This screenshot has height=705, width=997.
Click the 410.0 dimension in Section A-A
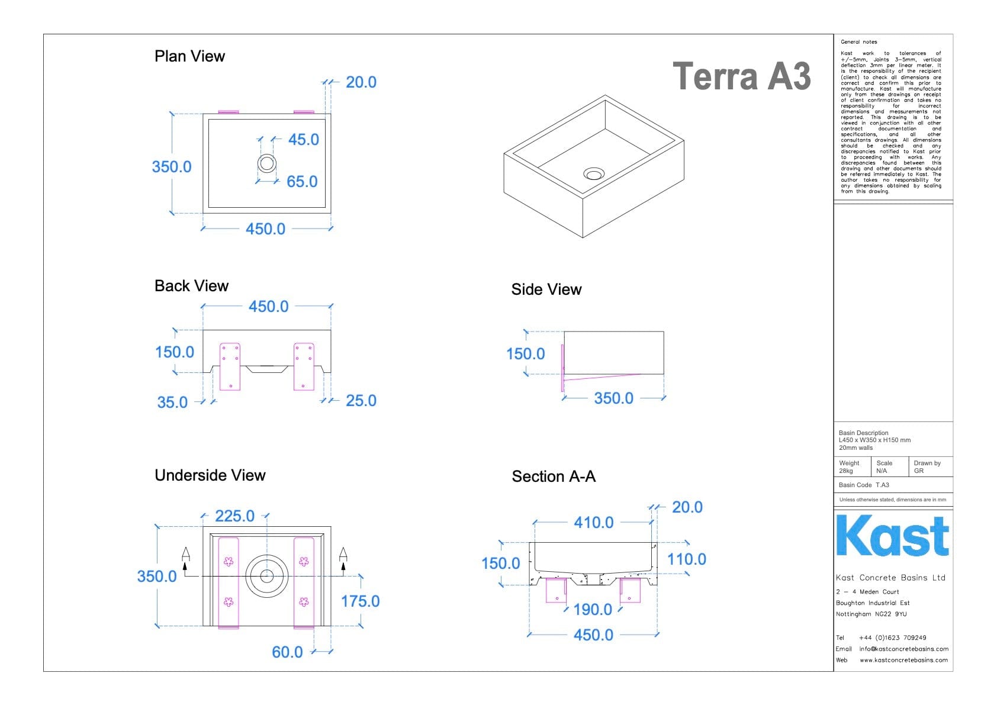[593, 523]
